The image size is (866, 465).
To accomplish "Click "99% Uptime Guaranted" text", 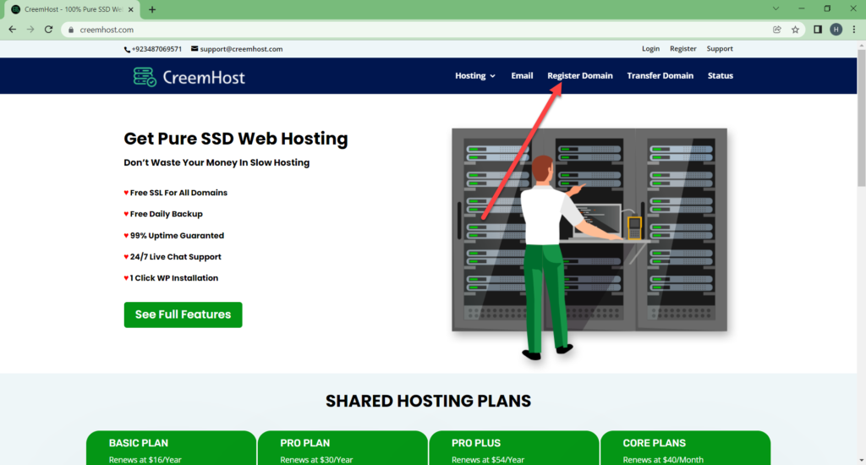I will [x=177, y=236].
